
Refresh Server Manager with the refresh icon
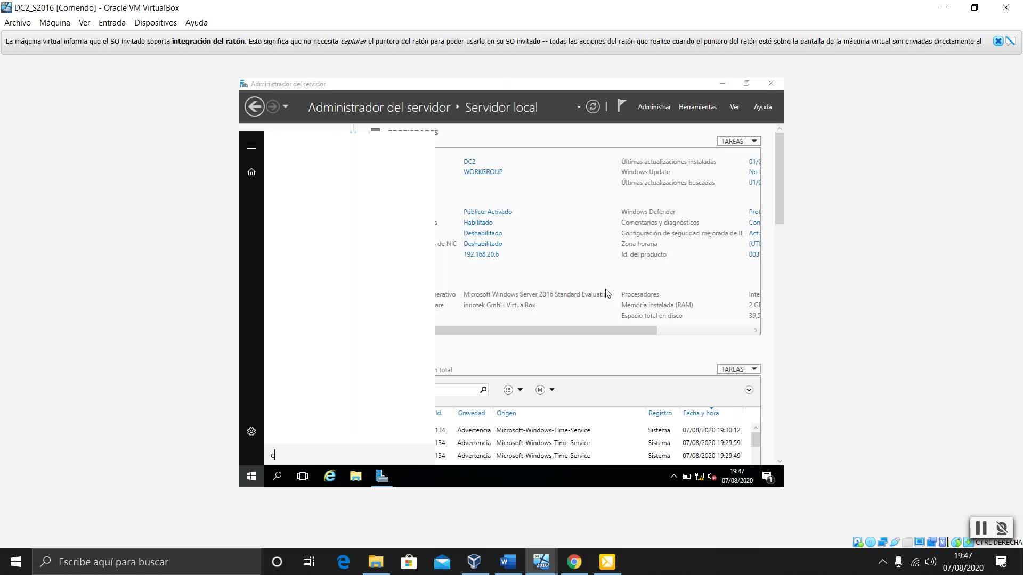pos(592,106)
